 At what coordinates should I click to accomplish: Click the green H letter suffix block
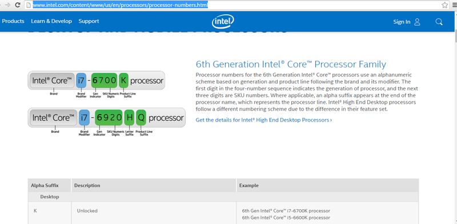point(129,117)
